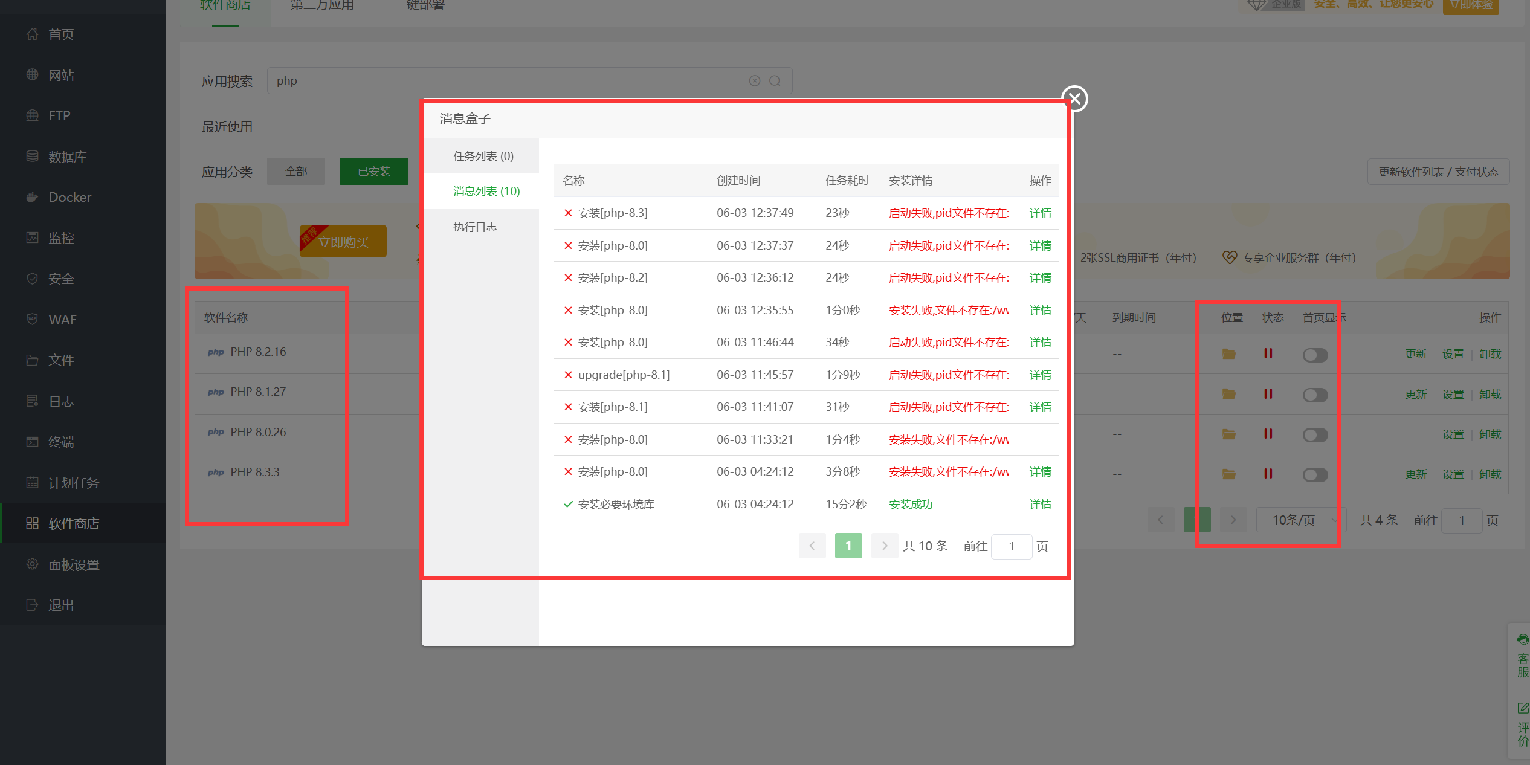Open the 面板设置 gear sidebar icon

coord(33,564)
